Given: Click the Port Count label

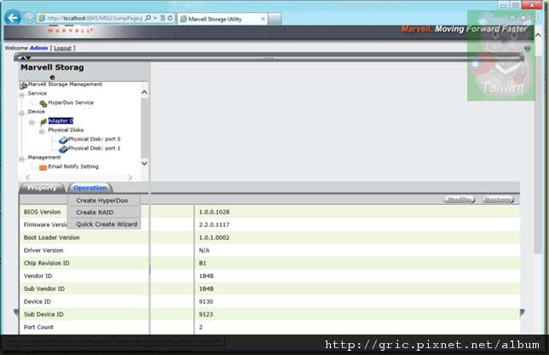Looking at the screenshot, I should tap(38, 328).
